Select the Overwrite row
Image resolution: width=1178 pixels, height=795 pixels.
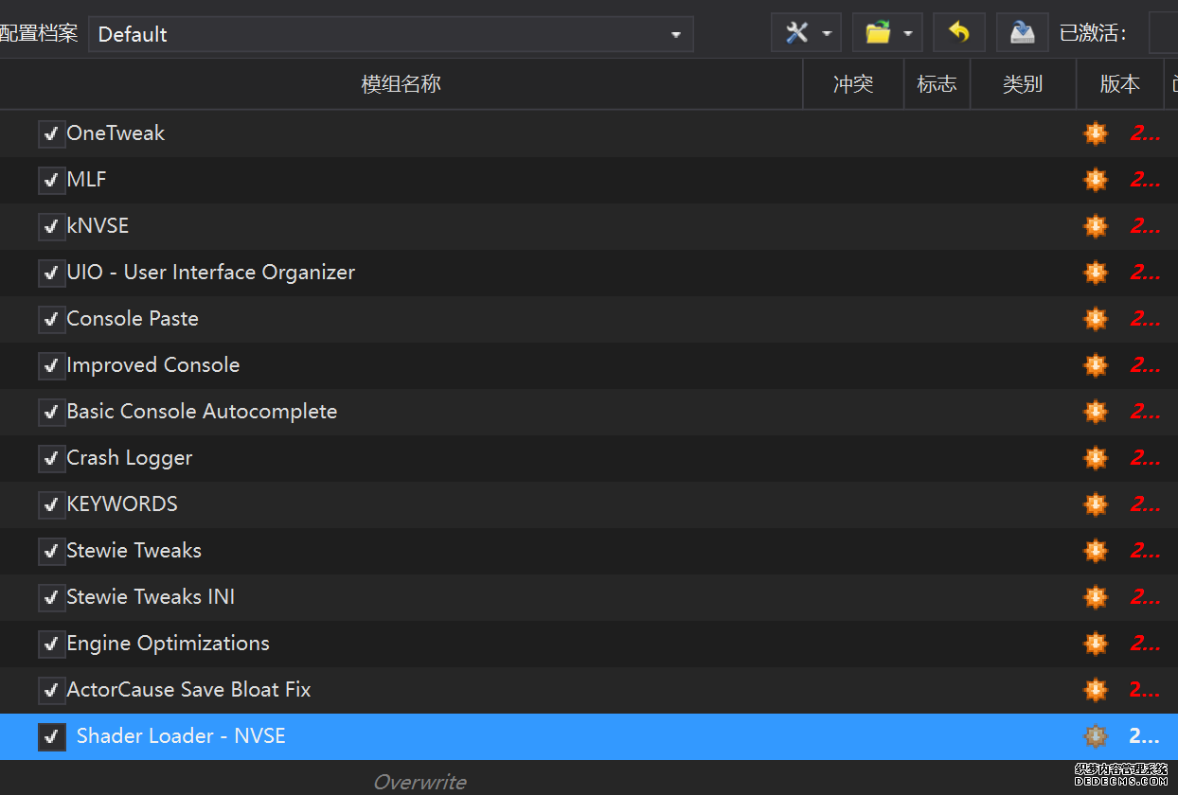[419, 782]
